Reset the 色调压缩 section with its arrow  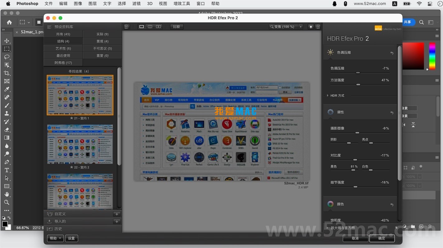(392, 53)
